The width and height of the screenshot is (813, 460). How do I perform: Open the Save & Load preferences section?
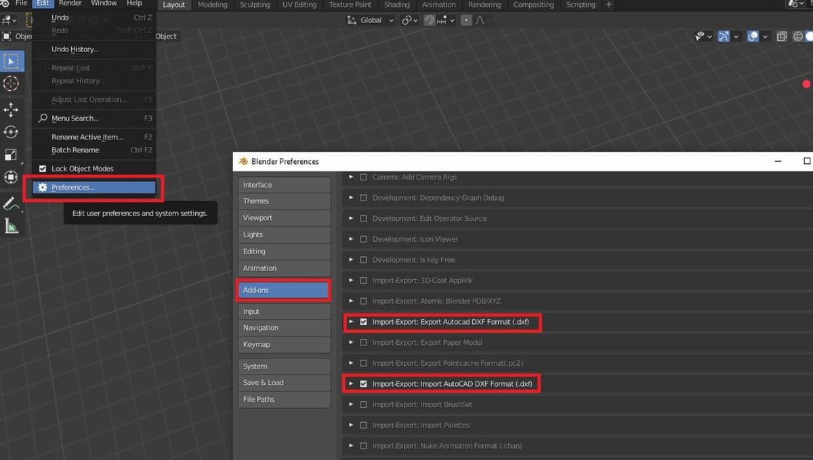[x=284, y=383]
